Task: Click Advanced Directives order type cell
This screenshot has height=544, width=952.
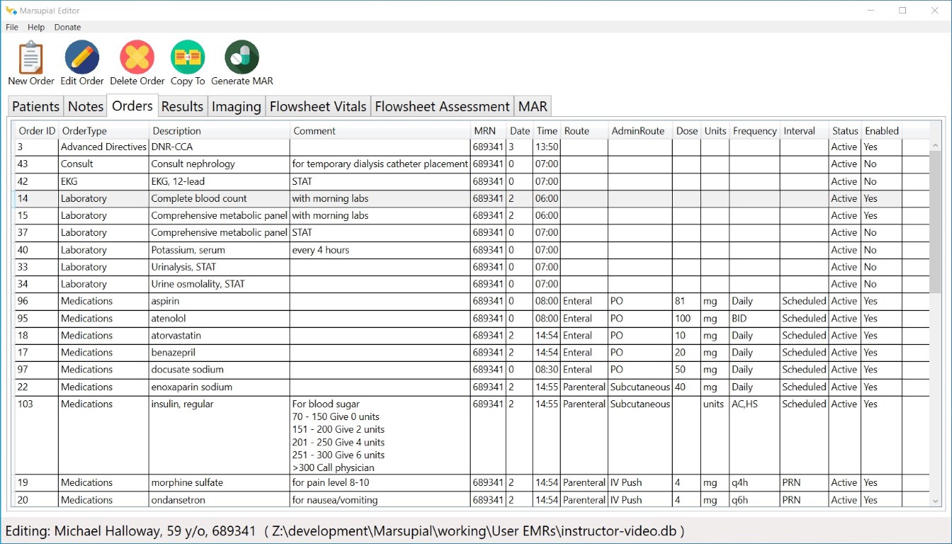Action: 104,147
